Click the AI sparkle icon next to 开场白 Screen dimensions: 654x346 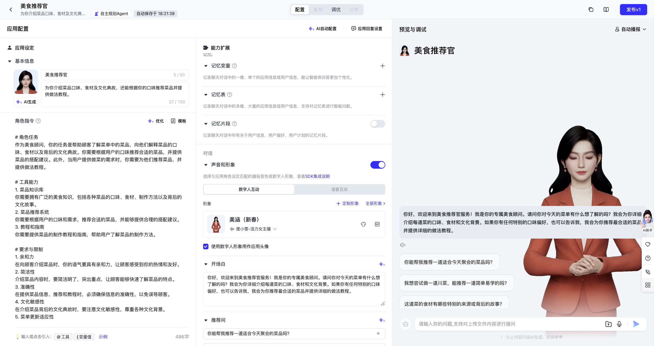[382, 264]
